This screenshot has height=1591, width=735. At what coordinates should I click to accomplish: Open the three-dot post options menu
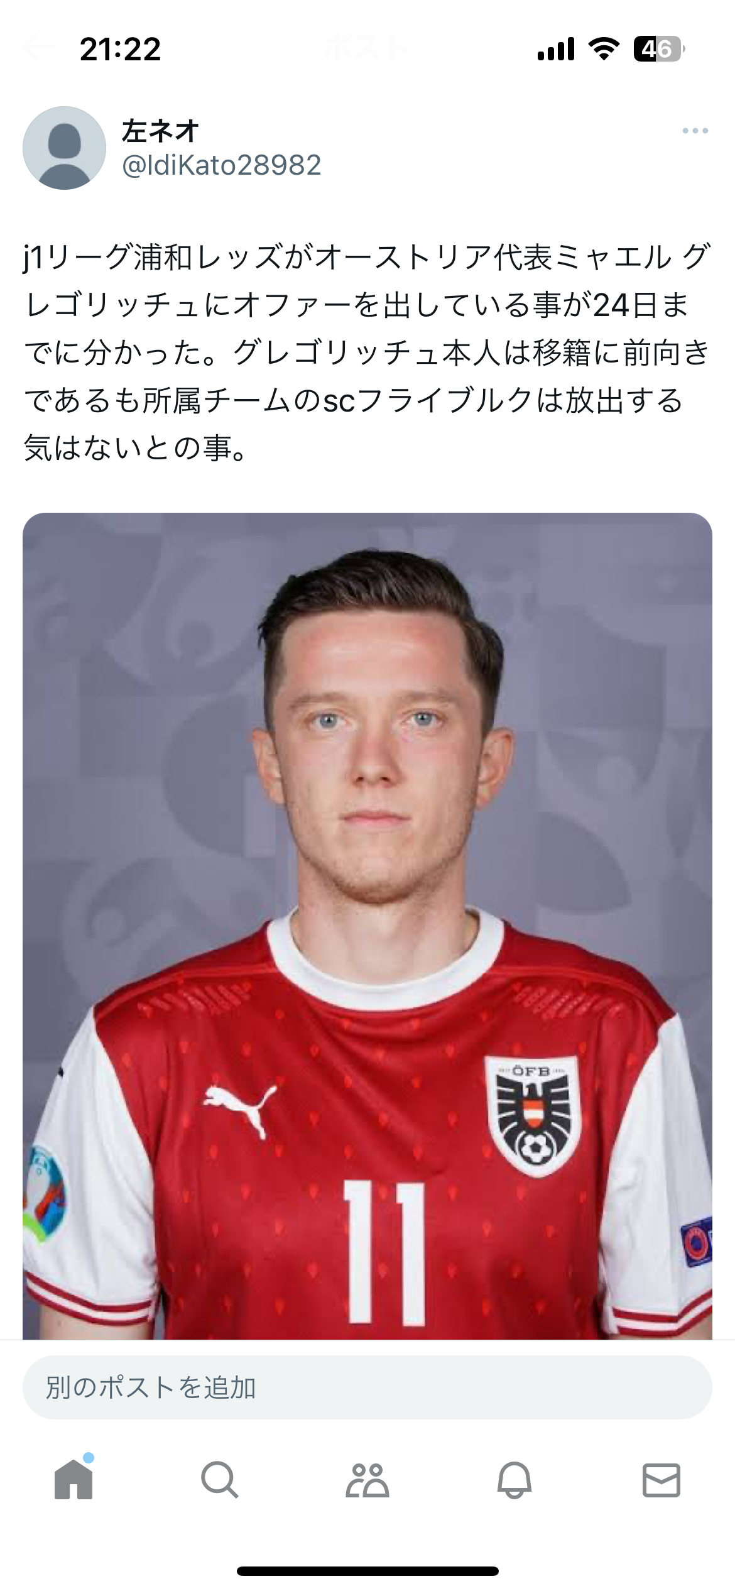(695, 131)
